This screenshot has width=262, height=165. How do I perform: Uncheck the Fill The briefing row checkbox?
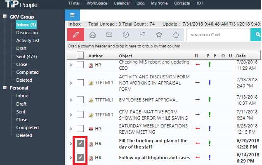point(80,143)
